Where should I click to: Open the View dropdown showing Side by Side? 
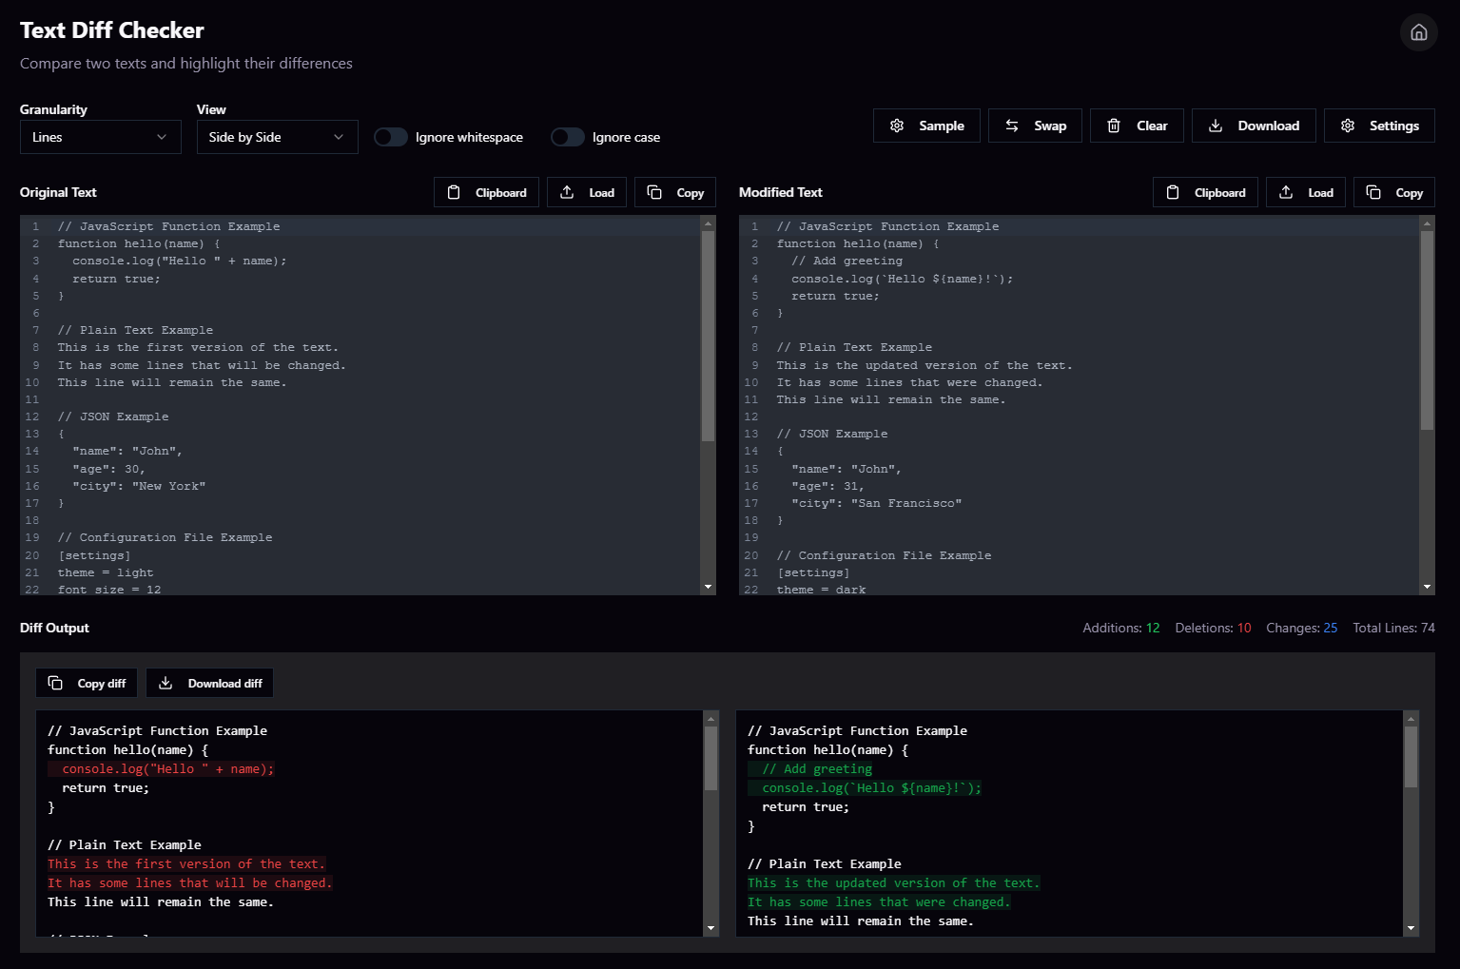tap(276, 136)
